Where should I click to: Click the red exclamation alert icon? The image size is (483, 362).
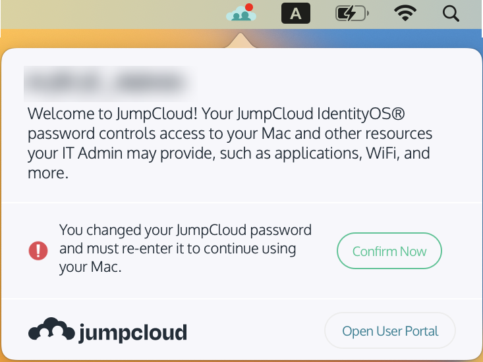tap(38, 250)
